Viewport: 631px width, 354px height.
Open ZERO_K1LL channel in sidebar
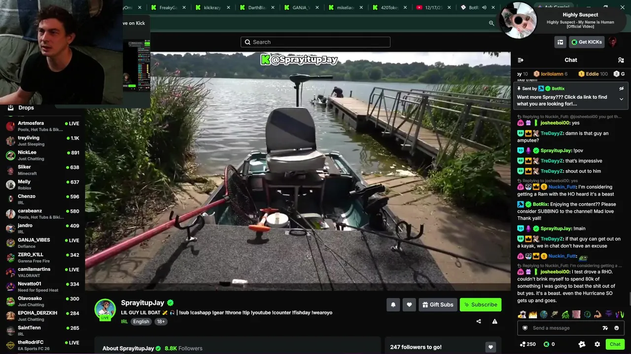(x=42, y=257)
